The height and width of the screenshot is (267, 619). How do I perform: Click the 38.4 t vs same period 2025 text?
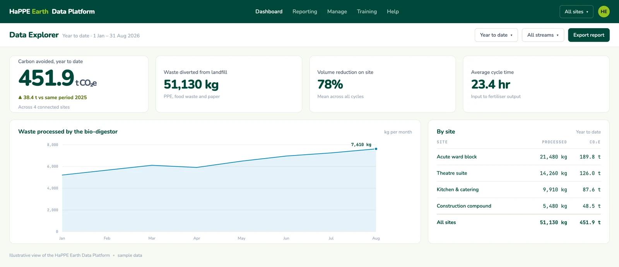point(53,98)
